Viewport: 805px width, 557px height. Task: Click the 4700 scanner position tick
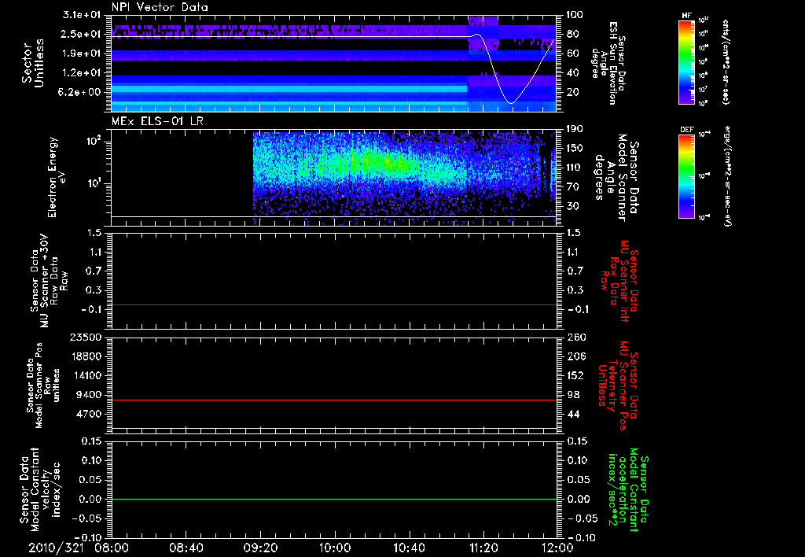(x=89, y=414)
